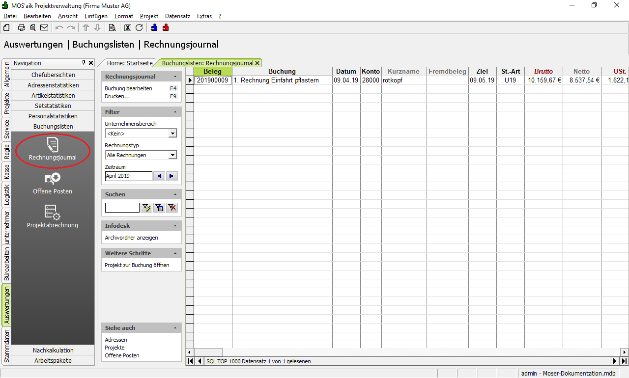
Task: Click the envelope email icon in toolbar
Action: 44,27
